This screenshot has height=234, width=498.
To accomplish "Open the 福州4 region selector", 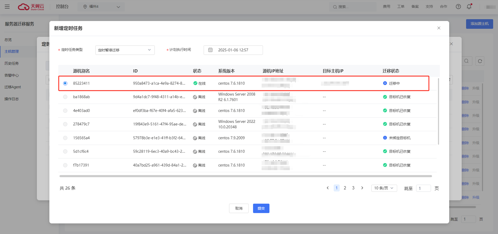I will coord(101,7).
